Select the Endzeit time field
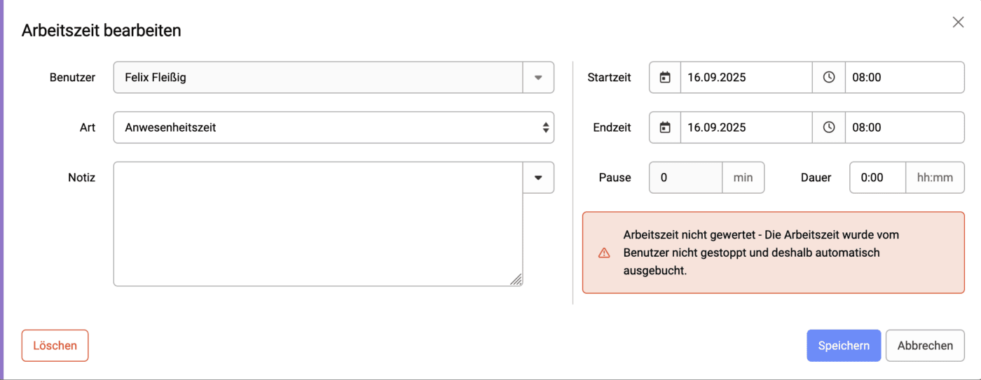 904,127
